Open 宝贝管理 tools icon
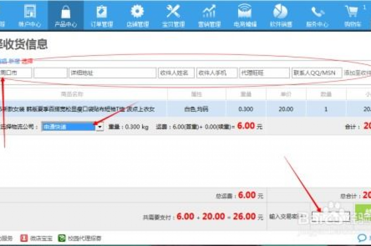This screenshot has height=246, width=371. click(173, 12)
